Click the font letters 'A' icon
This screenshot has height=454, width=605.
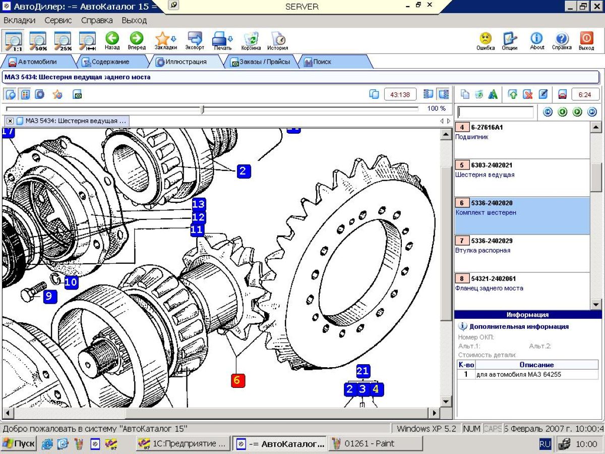coord(493,94)
